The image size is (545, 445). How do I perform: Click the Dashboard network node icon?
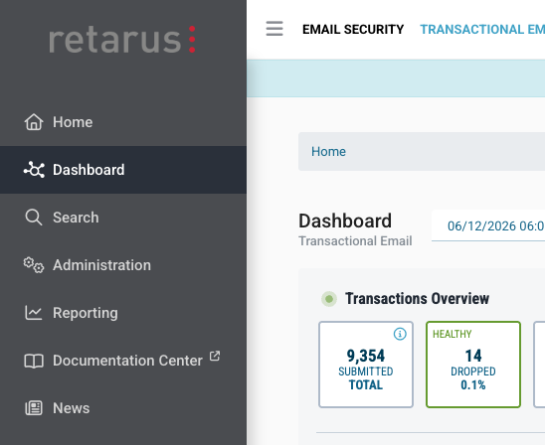pyautogui.click(x=34, y=170)
